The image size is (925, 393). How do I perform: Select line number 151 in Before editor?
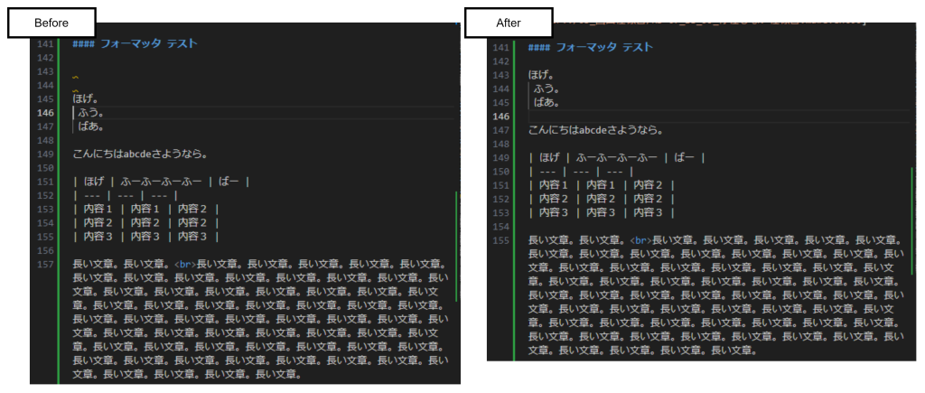tap(45, 182)
